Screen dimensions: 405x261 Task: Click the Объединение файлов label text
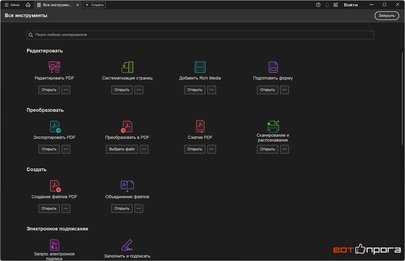click(127, 197)
